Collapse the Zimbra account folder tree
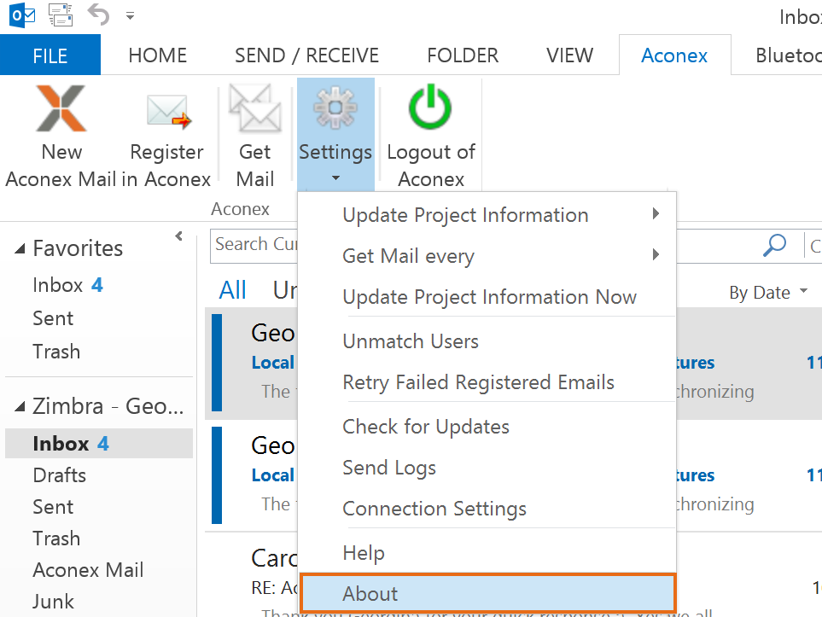The image size is (822, 617). tap(20, 406)
